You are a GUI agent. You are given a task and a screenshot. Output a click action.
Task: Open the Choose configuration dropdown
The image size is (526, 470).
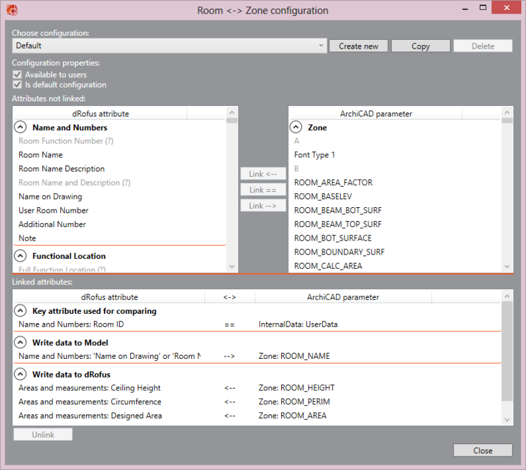(321, 46)
